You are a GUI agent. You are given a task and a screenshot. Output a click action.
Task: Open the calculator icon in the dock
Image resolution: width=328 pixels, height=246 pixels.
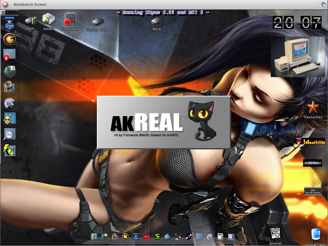(220, 237)
